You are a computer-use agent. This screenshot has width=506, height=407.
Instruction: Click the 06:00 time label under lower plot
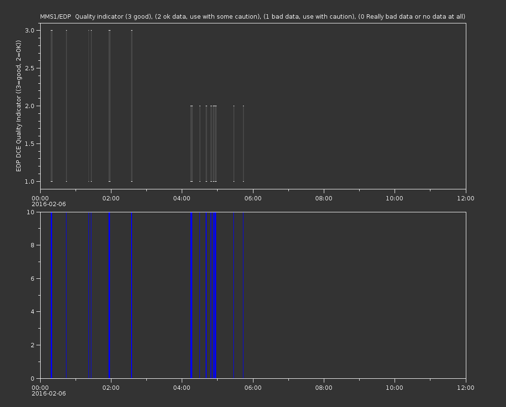click(x=253, y=388)
